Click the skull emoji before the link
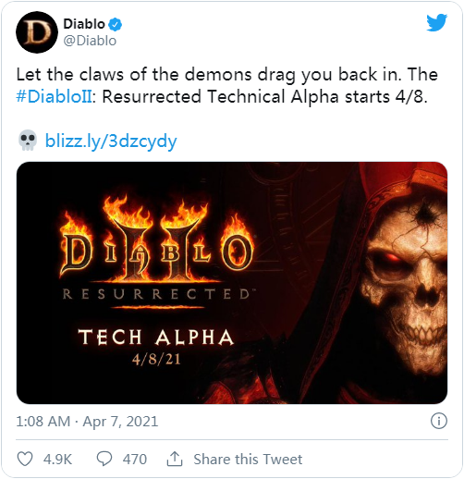Image resolution: width=464 pixels, height=479 pixels. tap(28, 141)
